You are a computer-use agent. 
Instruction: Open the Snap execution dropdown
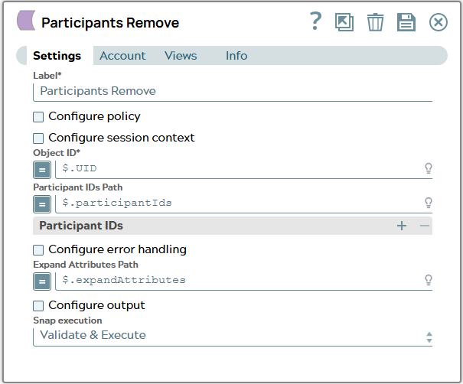pyautogui.click(x=233, y=336)
